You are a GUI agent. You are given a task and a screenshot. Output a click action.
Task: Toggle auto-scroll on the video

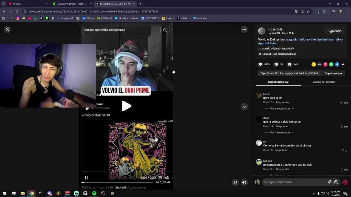[x=236, y=182]
